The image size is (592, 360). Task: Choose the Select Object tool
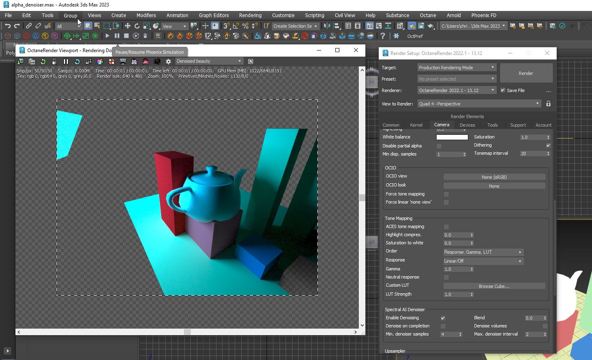pos(87,26)
